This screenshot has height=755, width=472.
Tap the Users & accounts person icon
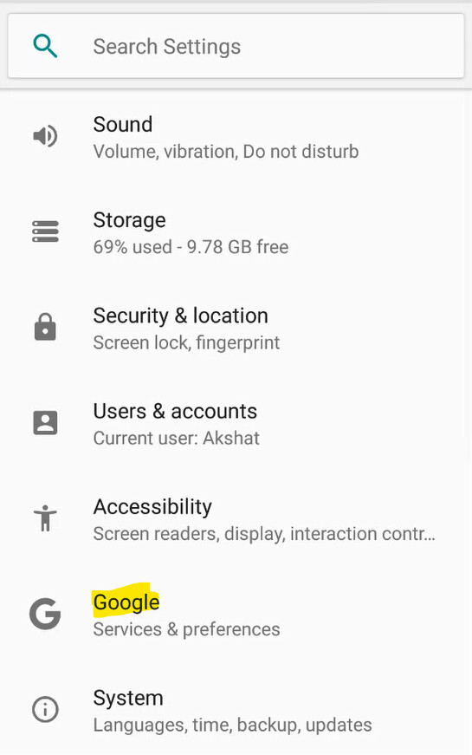pyautogui.click(x=45, y=423)
